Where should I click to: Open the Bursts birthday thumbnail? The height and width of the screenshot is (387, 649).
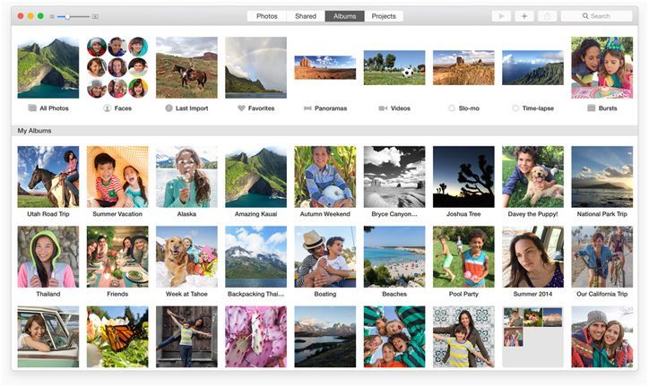pyautogui.click(x=601, y=67)
